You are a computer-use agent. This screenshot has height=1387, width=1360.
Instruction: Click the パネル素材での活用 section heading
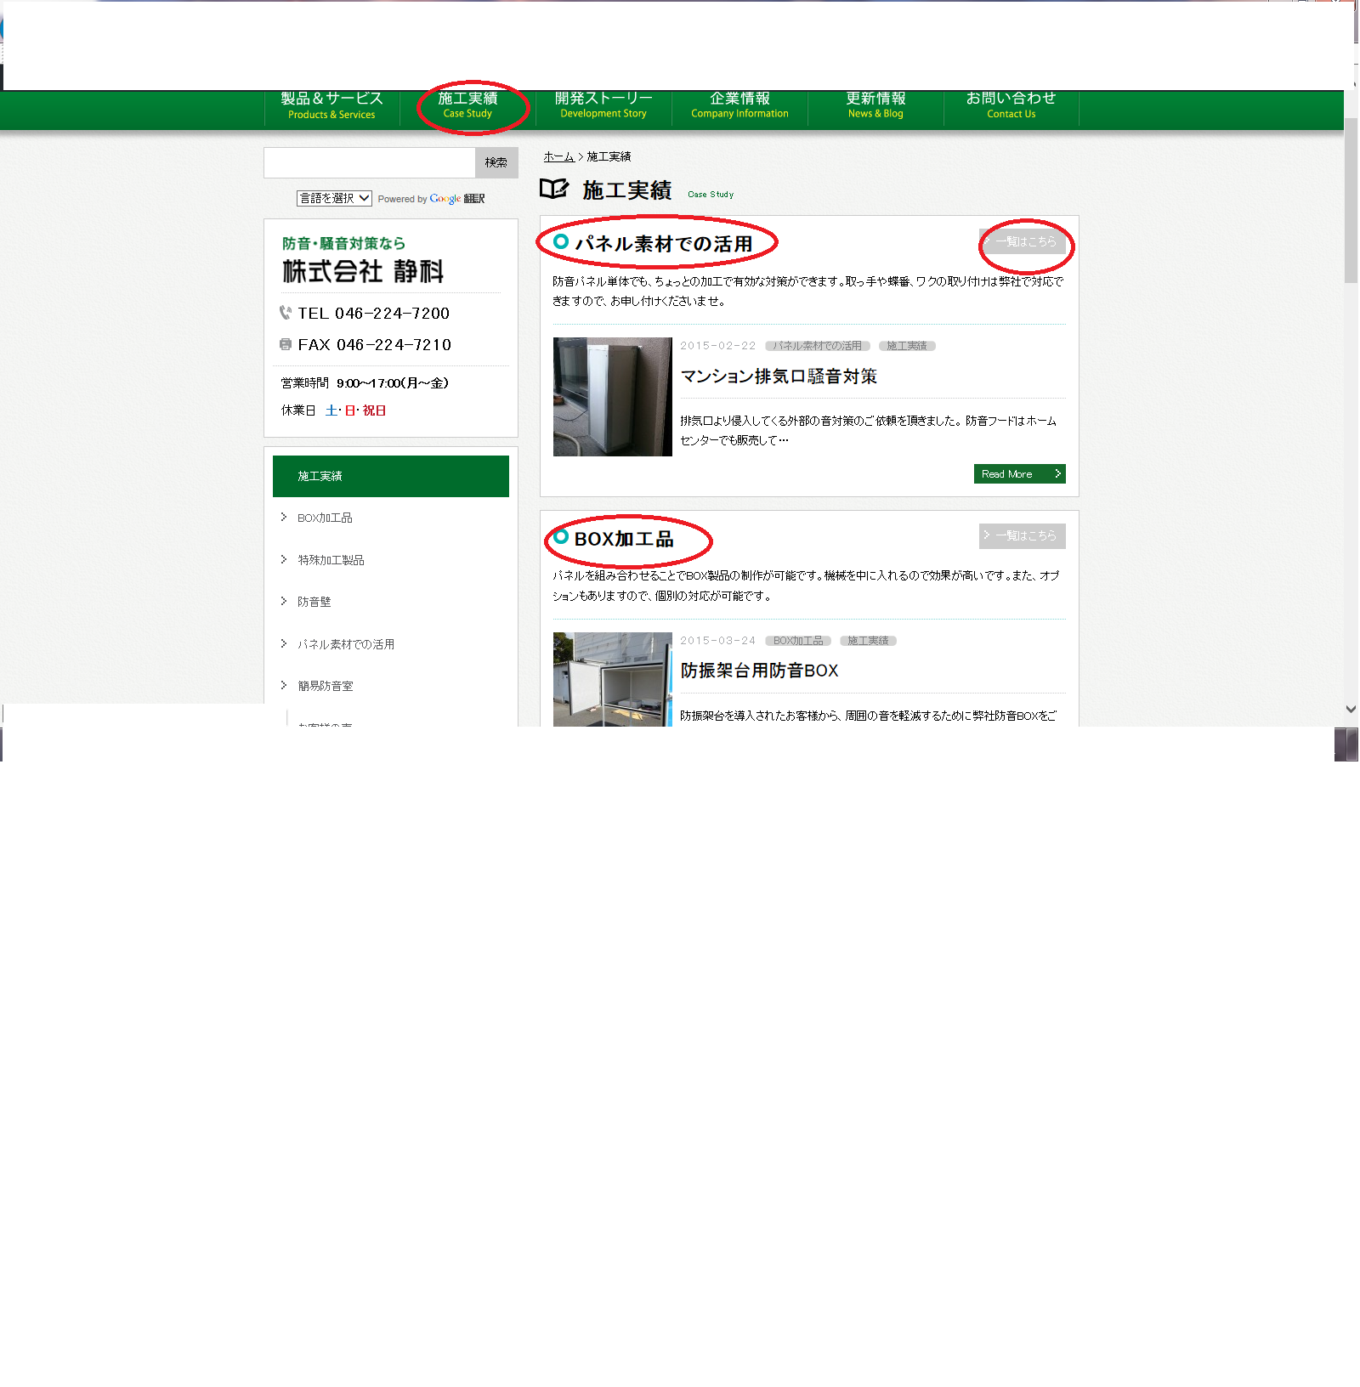coord(664,244)
